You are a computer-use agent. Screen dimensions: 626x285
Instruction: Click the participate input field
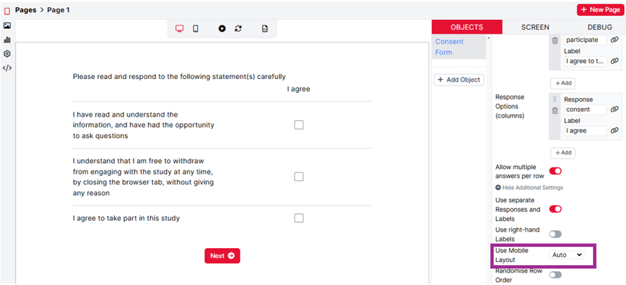pyautogui.click(x=585, y=40)
